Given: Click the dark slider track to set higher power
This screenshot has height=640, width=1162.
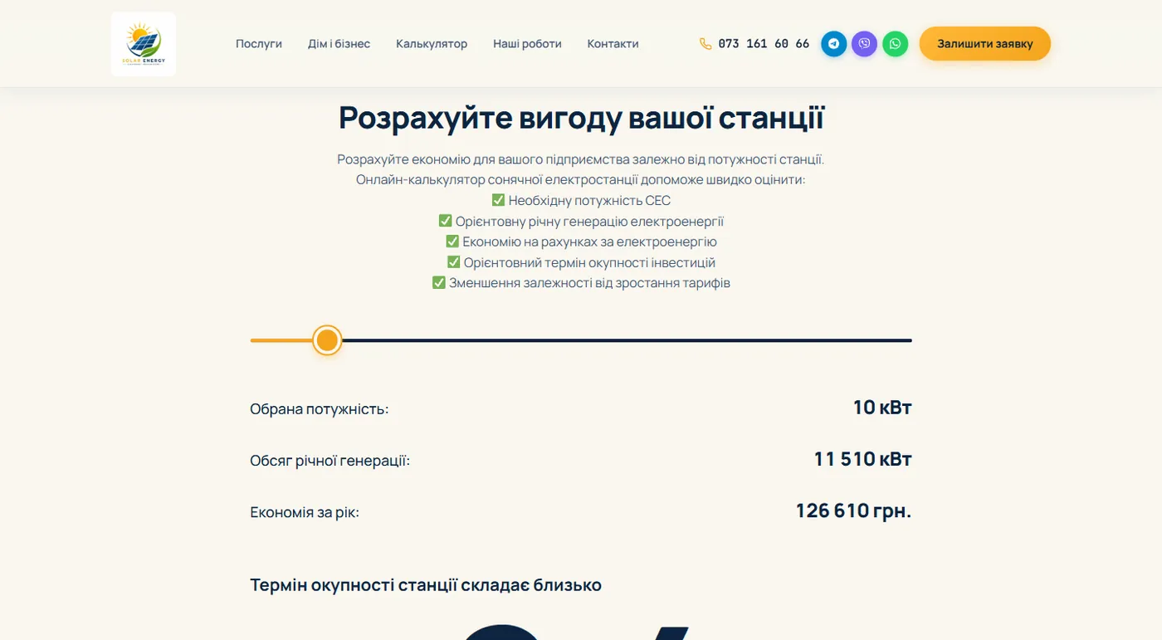Looking at the screenshot, I should 627,340.
